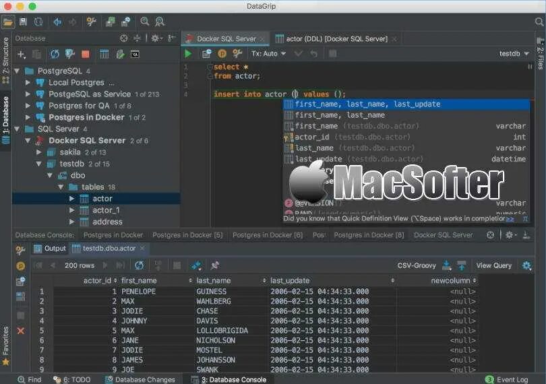Click the back navigation arrow
Screen dimensions: 546x384
coord(57,22)
